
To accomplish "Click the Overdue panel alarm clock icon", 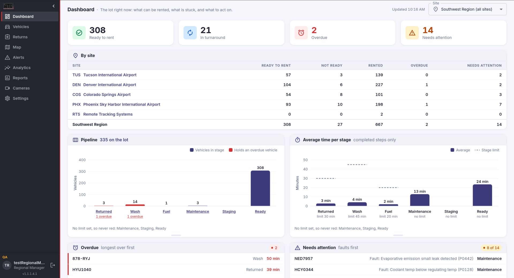I will coord(75,248).
